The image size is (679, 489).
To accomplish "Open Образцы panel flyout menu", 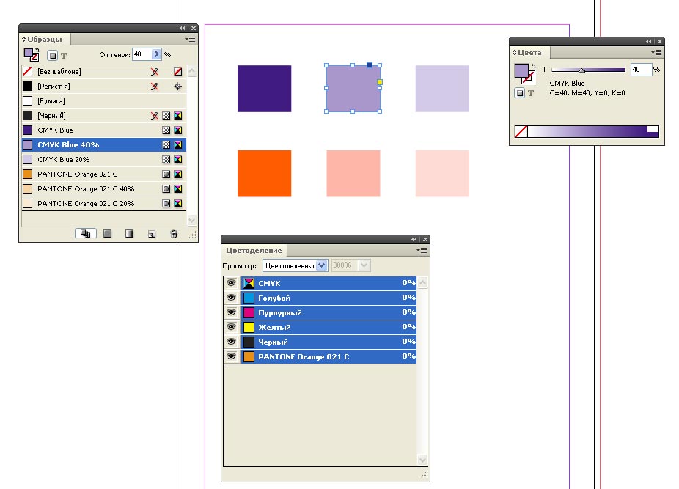I will click(x=190, y=39).
